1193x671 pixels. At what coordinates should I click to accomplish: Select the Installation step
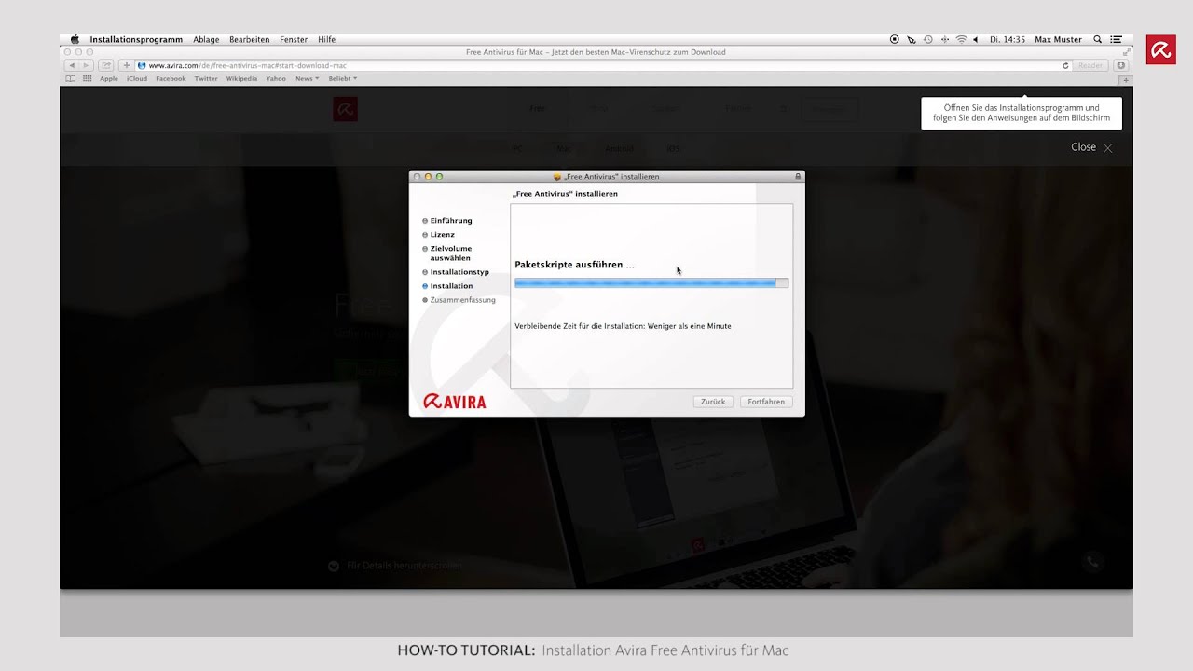point(451,286)
